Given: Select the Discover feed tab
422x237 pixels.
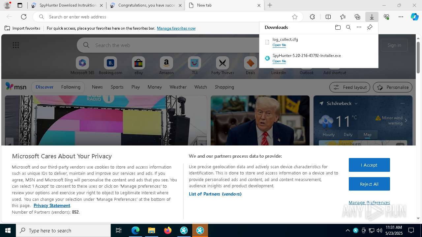Looking at the screenshot, I should (45, 87).
